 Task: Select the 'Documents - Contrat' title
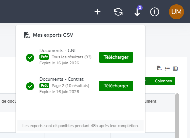61,79
